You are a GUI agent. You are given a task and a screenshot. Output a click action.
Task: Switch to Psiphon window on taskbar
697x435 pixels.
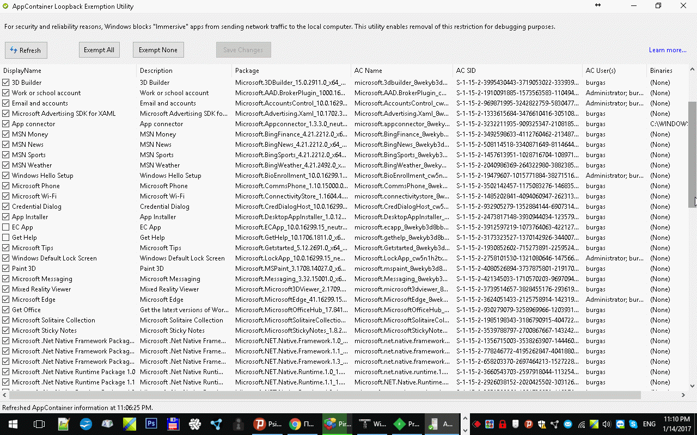(x=268, y=424)
